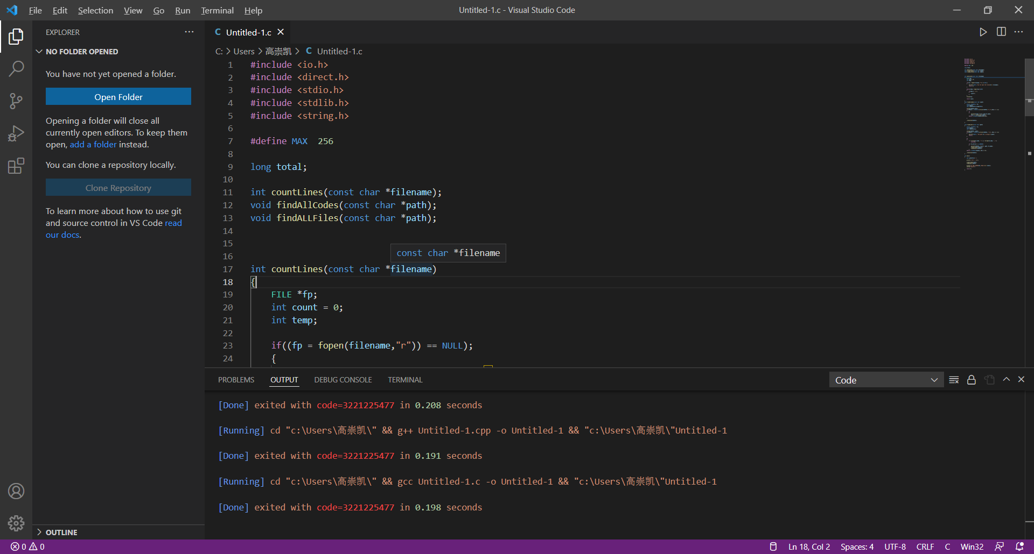Change indentation via Spaces: 4
1034x554 pixels.
[857, 546]
